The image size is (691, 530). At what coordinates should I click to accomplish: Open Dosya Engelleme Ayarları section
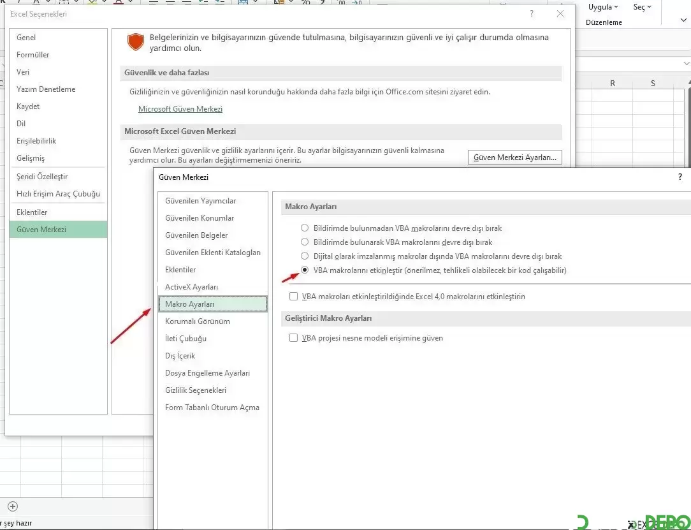click(212, 372)
